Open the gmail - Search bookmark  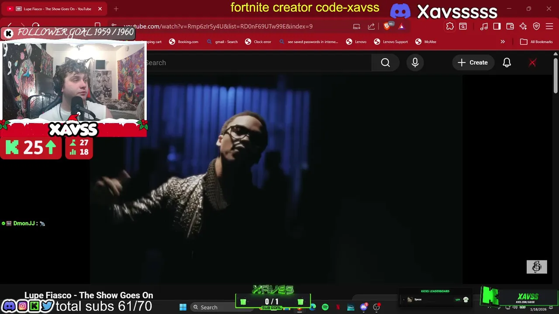point(222,42)
